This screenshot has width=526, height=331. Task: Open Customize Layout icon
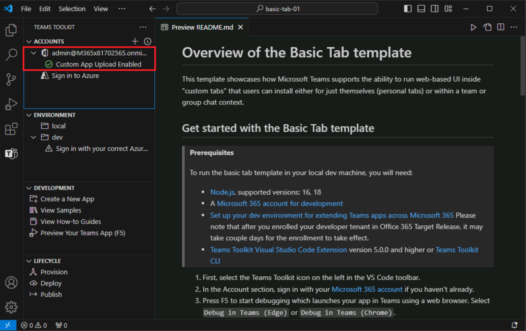coord(448,9)
